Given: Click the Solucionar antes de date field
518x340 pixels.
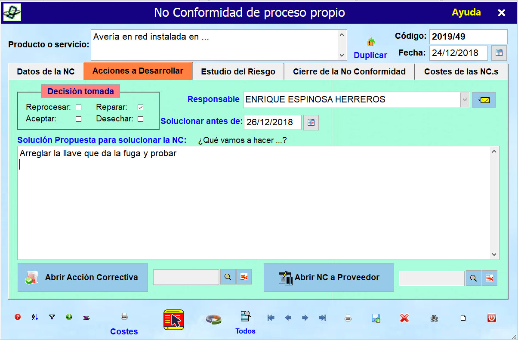Looking at the screenshot, I should pyautogui.click(x=273, y=122).
